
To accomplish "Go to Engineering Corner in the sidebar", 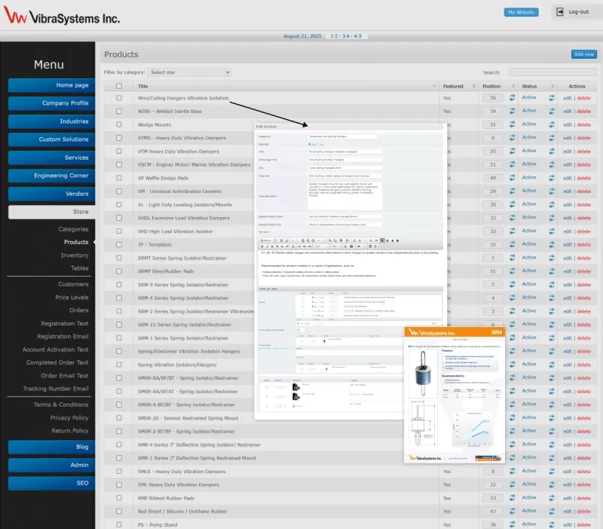I will point(51,176).
